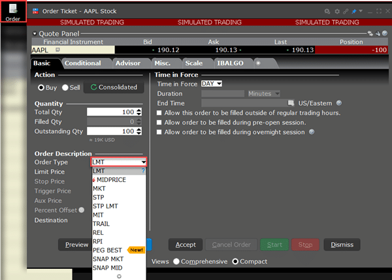Check the pre-open session fill option
Image resolution: width=392 pixels, height=280 pixels.
[x=159, y=123]
